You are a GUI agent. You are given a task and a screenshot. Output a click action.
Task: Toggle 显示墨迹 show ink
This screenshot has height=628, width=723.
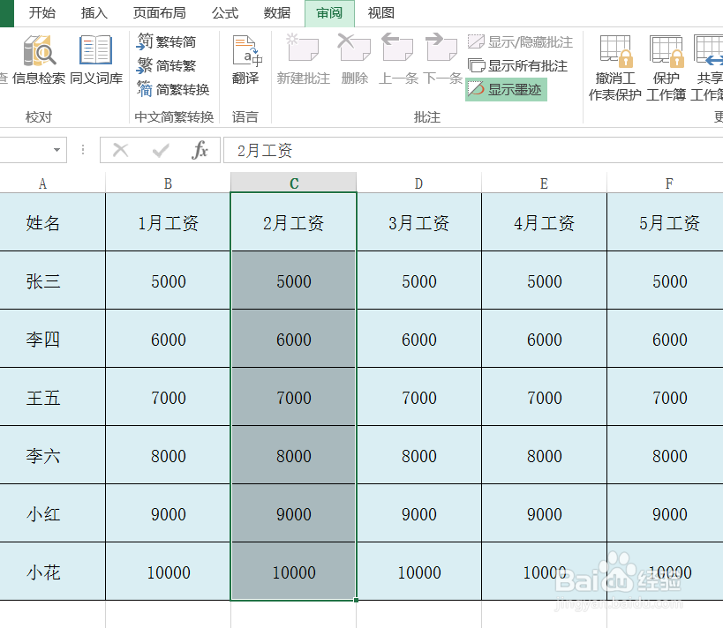click(505, 89)
